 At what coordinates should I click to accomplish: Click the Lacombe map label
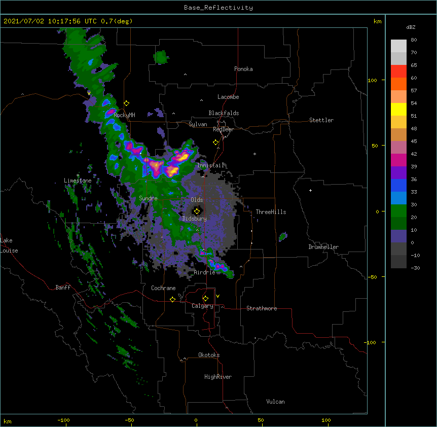click(228, 97)
